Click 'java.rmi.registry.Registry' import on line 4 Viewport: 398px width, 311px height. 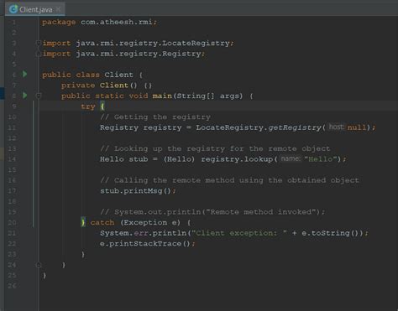point(139,54)
